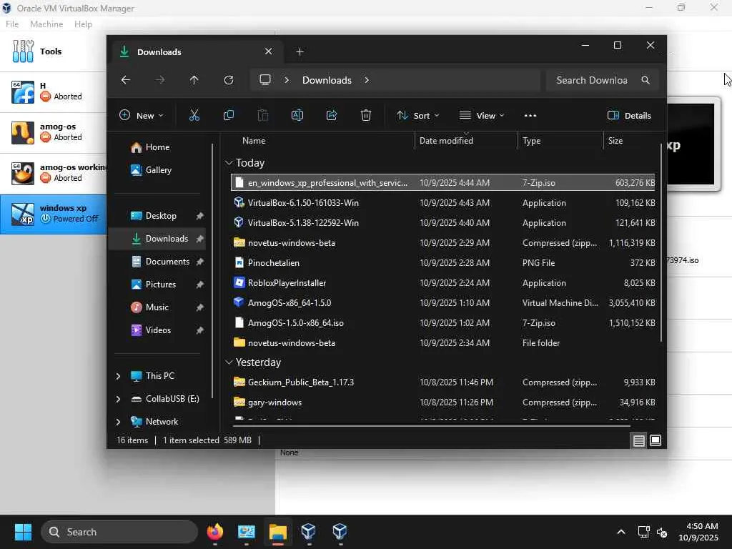Click chevron after Downloads in address bar
The image size is (732, 549).
[x=367, y=80]
